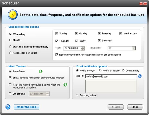Click the yellow clock icon in header
The height and width of the screenshot is (115, 149).
click(x=13, y=15)
